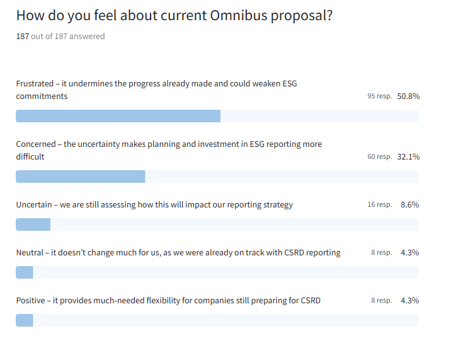Select the 'Neutral' answer option label
The image size is (456, 343).
coord(178,253)
